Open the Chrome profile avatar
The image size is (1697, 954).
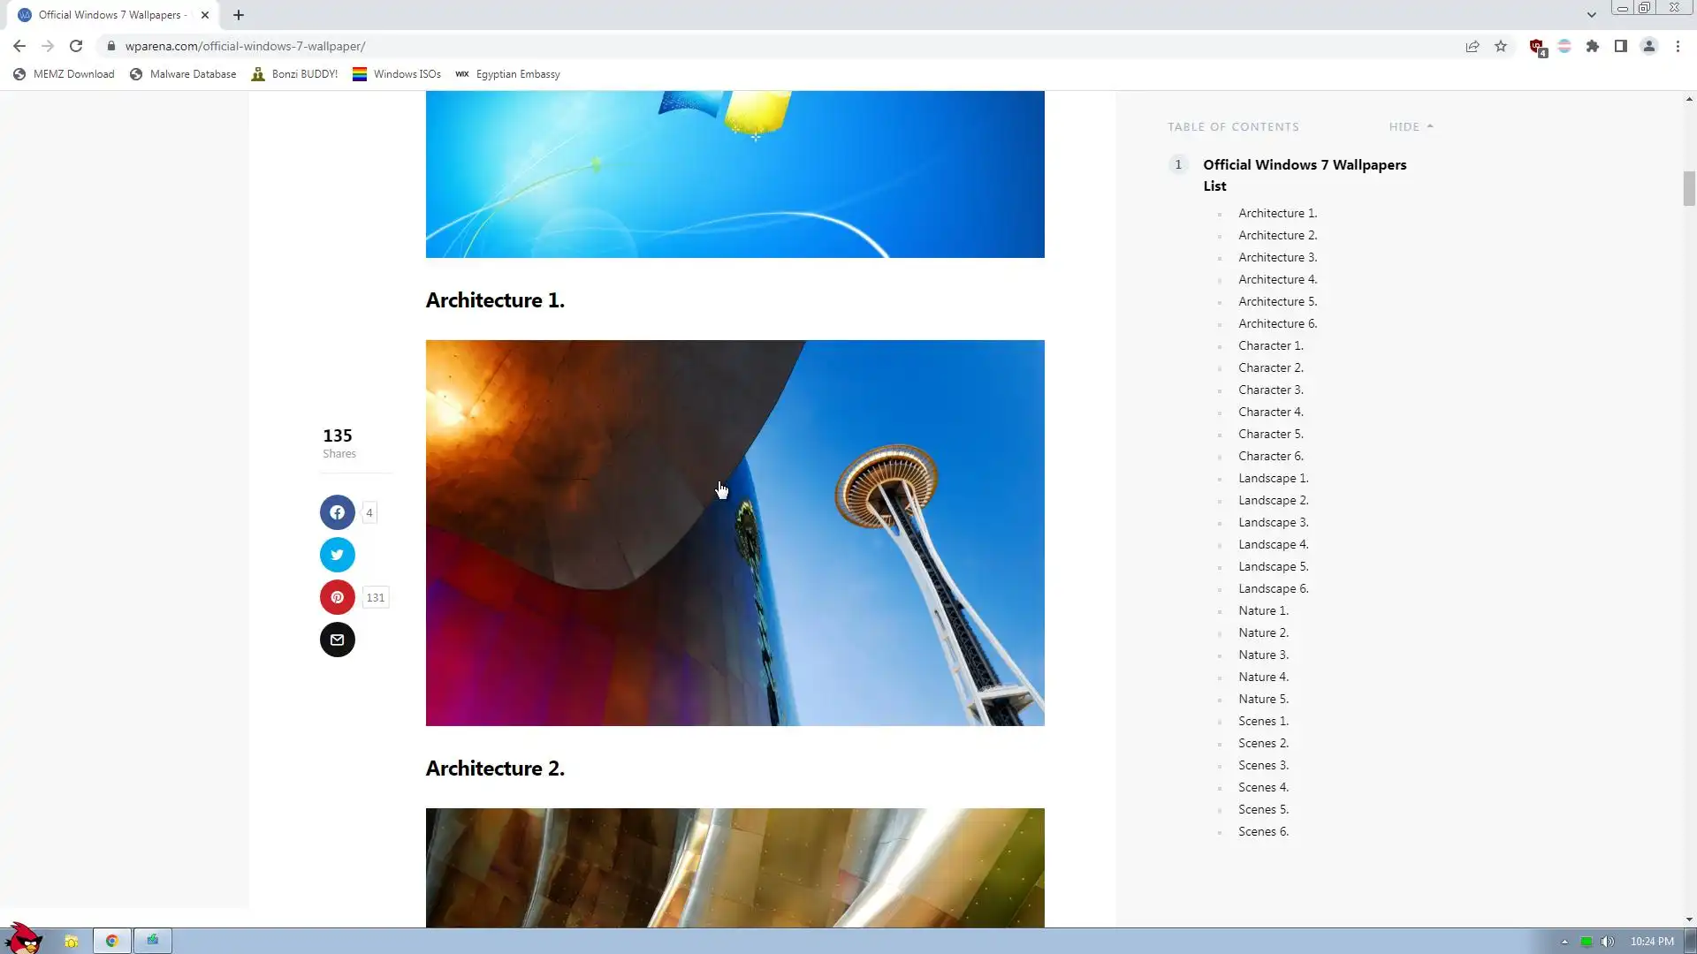(x=1649, y=46)
